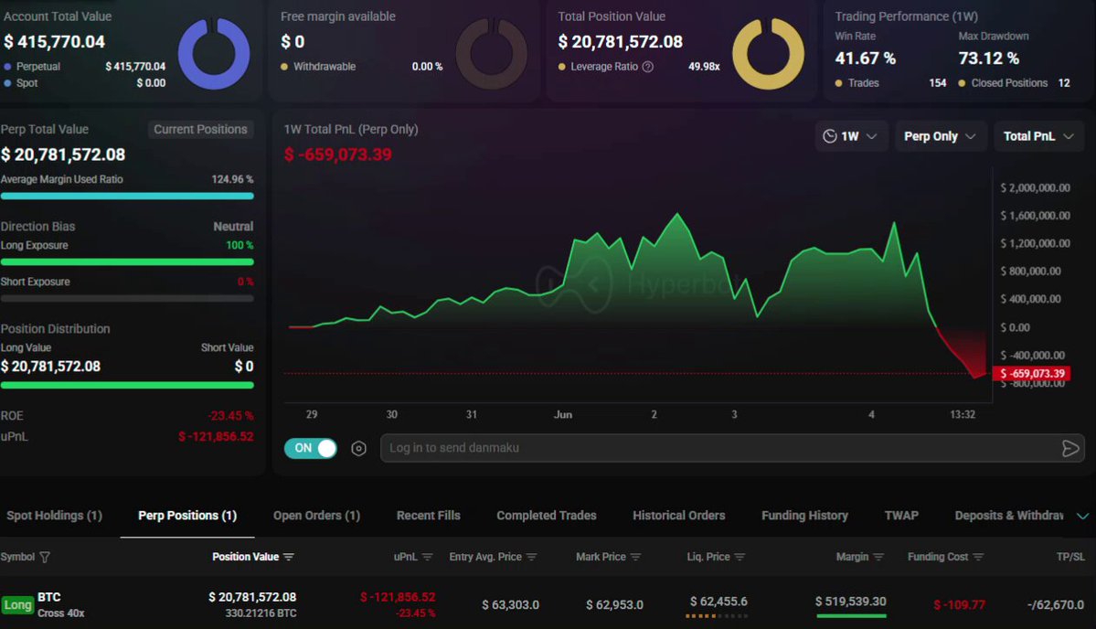Switch to the TWAP tab
The image size is (1096, 629).
(x=901, y=516)
